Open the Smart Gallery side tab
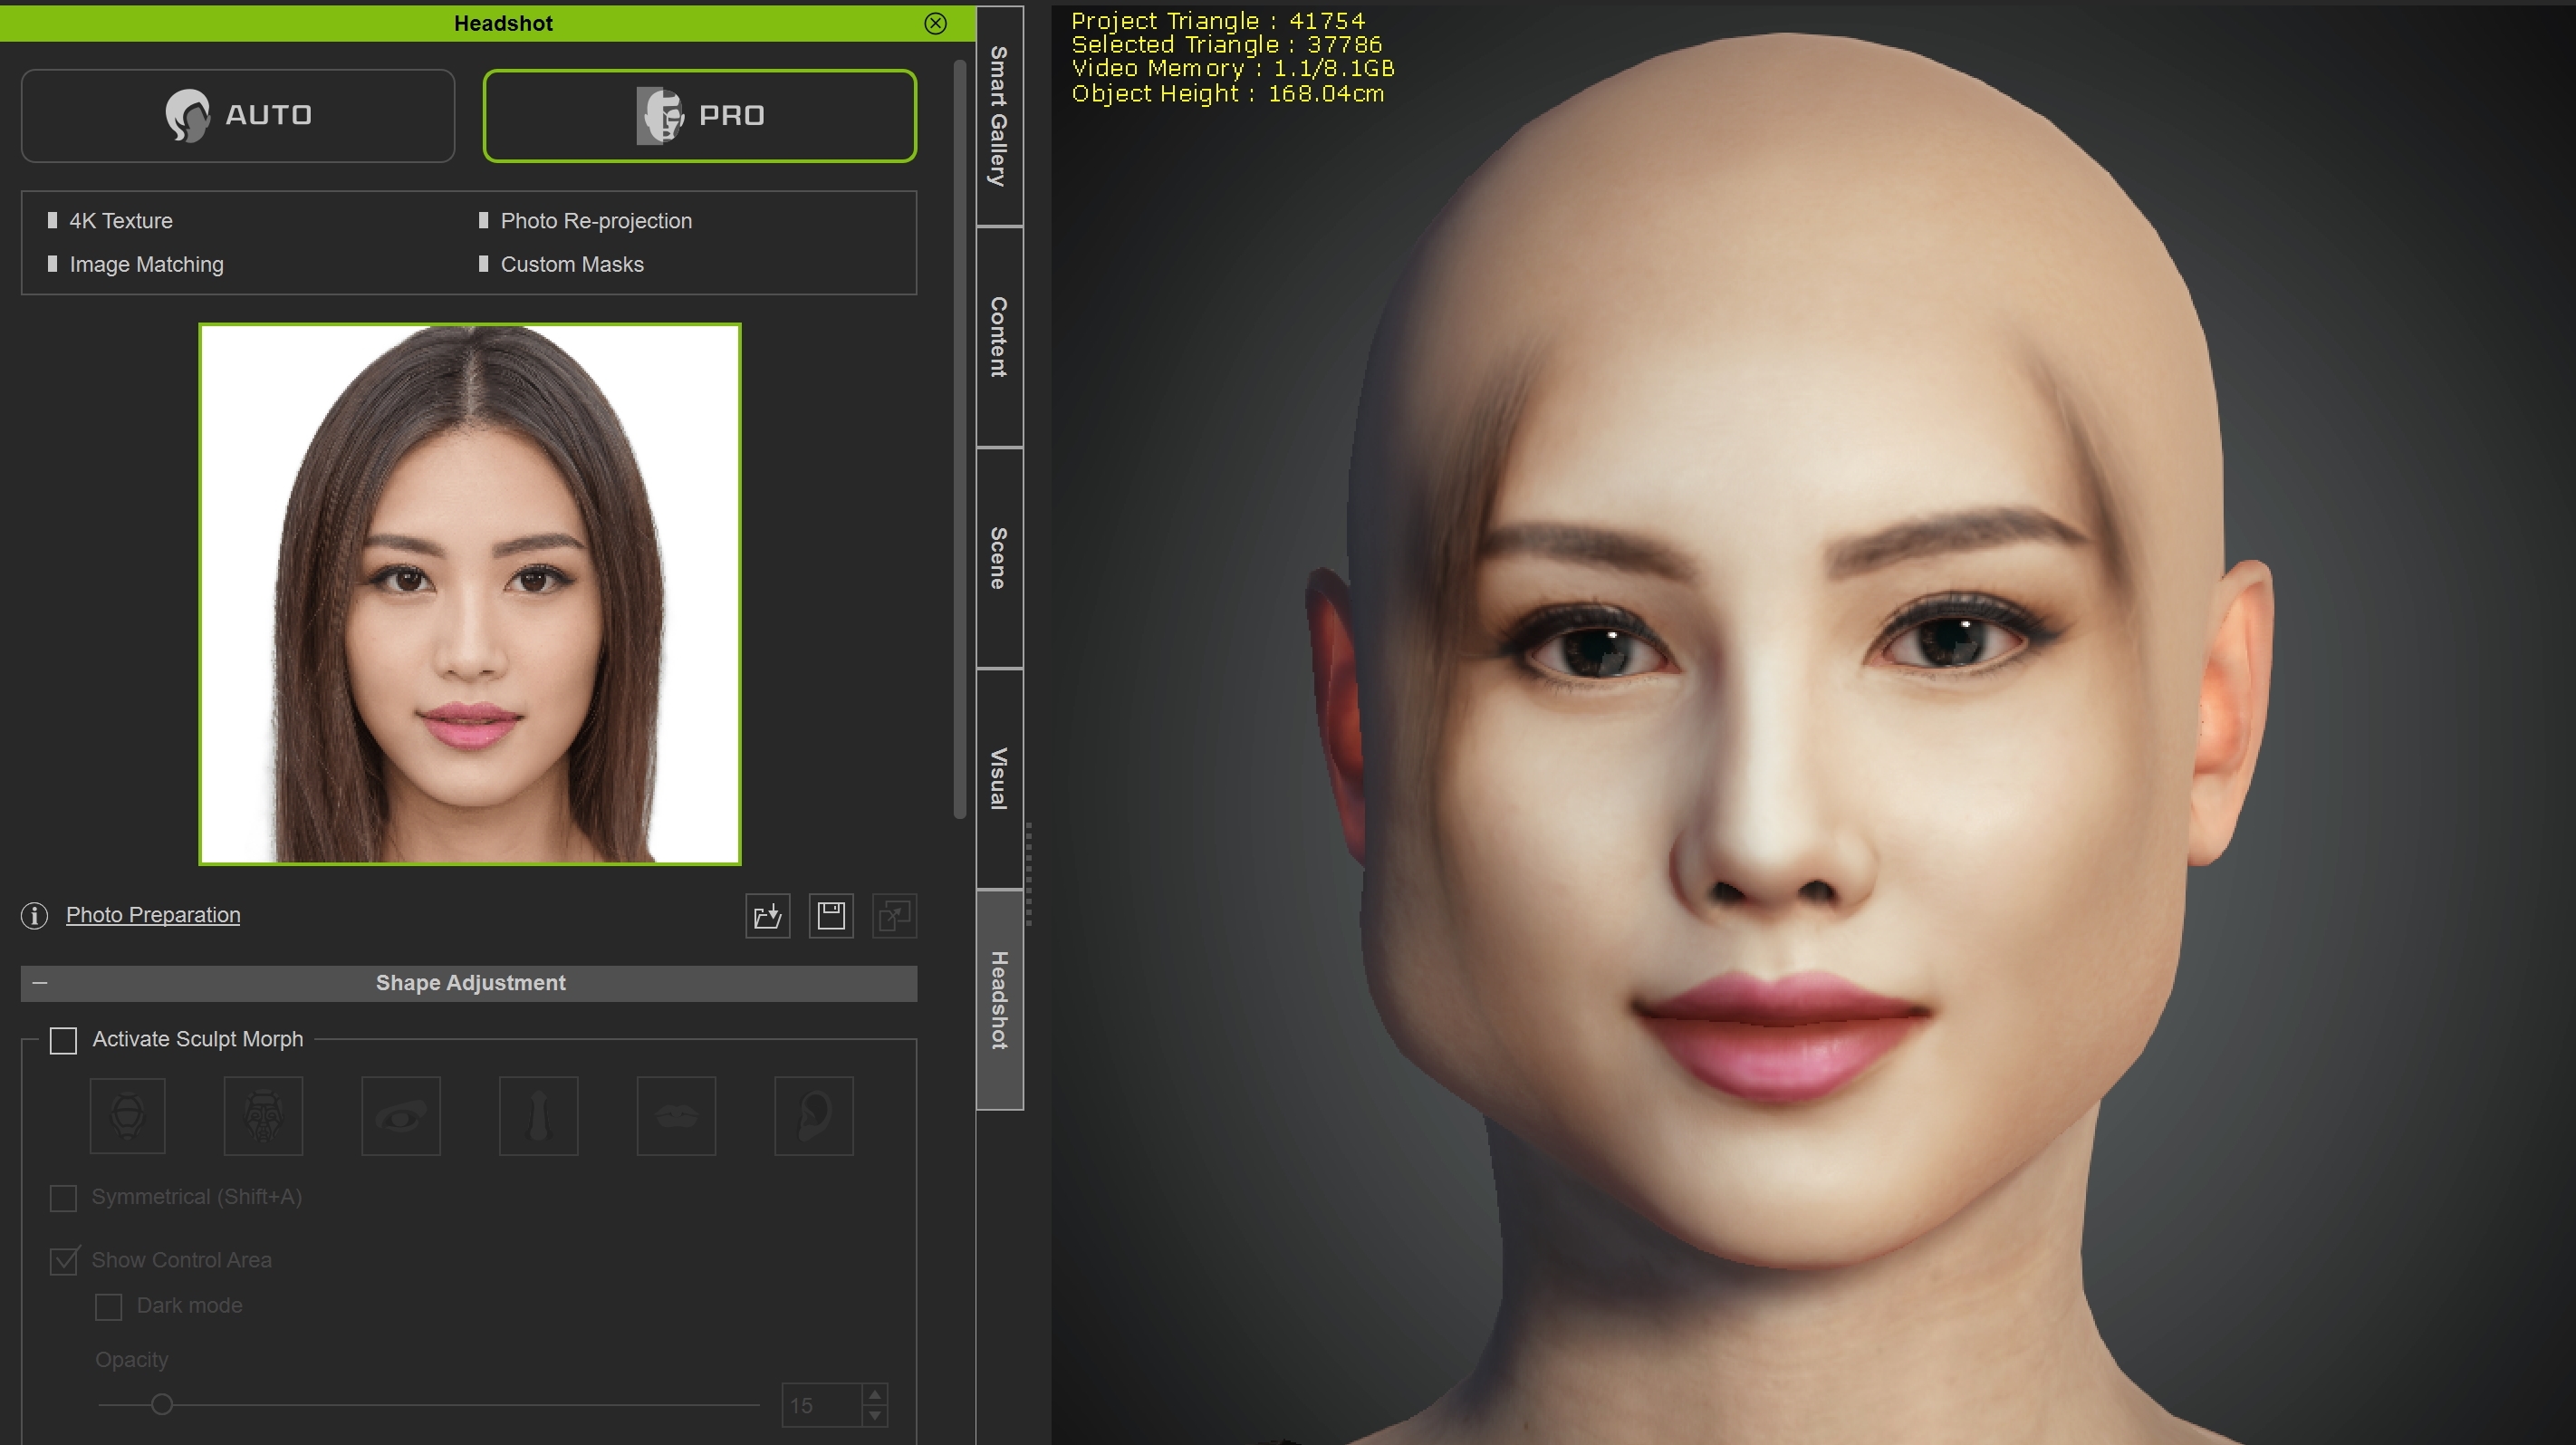This screenshot has width=2576, height=1445. (x=998, y=115)
